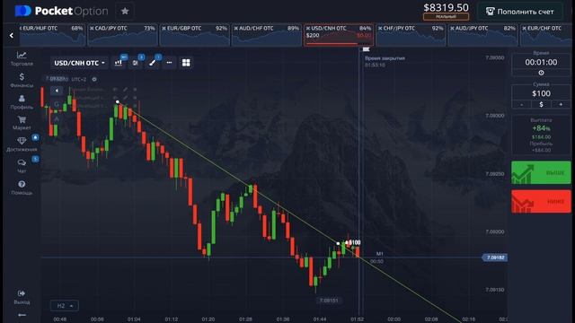
Task: Open the Профиль section
Action: coord(22,102)
